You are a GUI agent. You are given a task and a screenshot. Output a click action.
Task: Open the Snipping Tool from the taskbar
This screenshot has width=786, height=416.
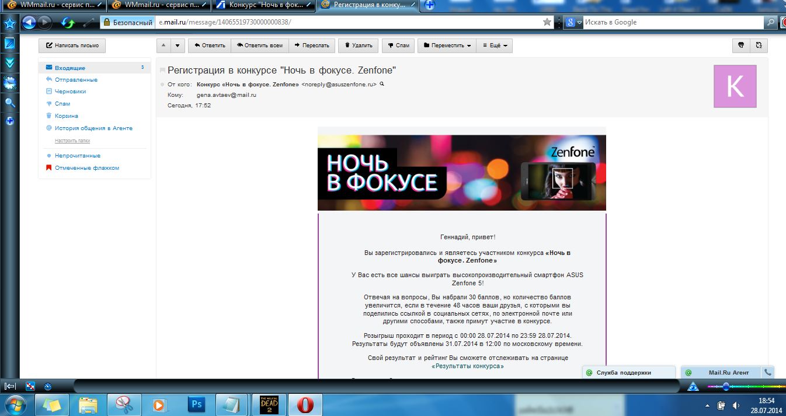tap(124, 404)
